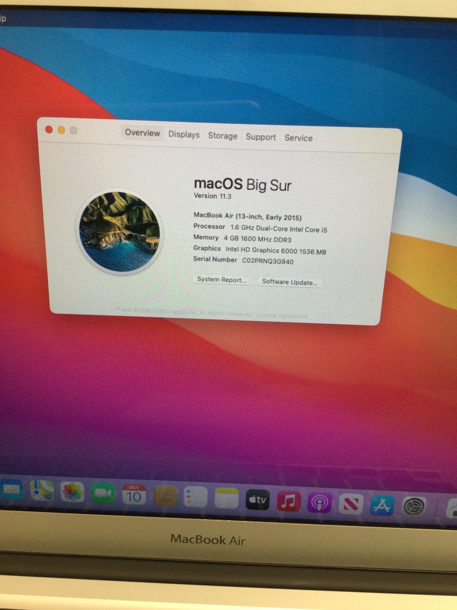
Task: Open the App Store from the dock
Action: [382, 505]
